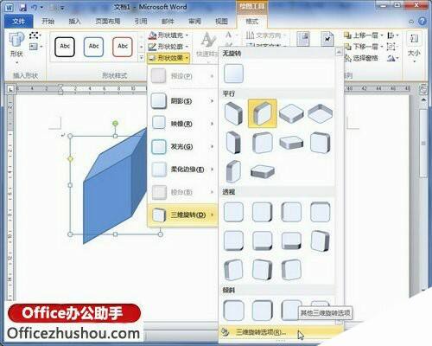The image size is (432, 346).
Task: Click the yellow adjustment handle on the shape
Action: point(70,159)
